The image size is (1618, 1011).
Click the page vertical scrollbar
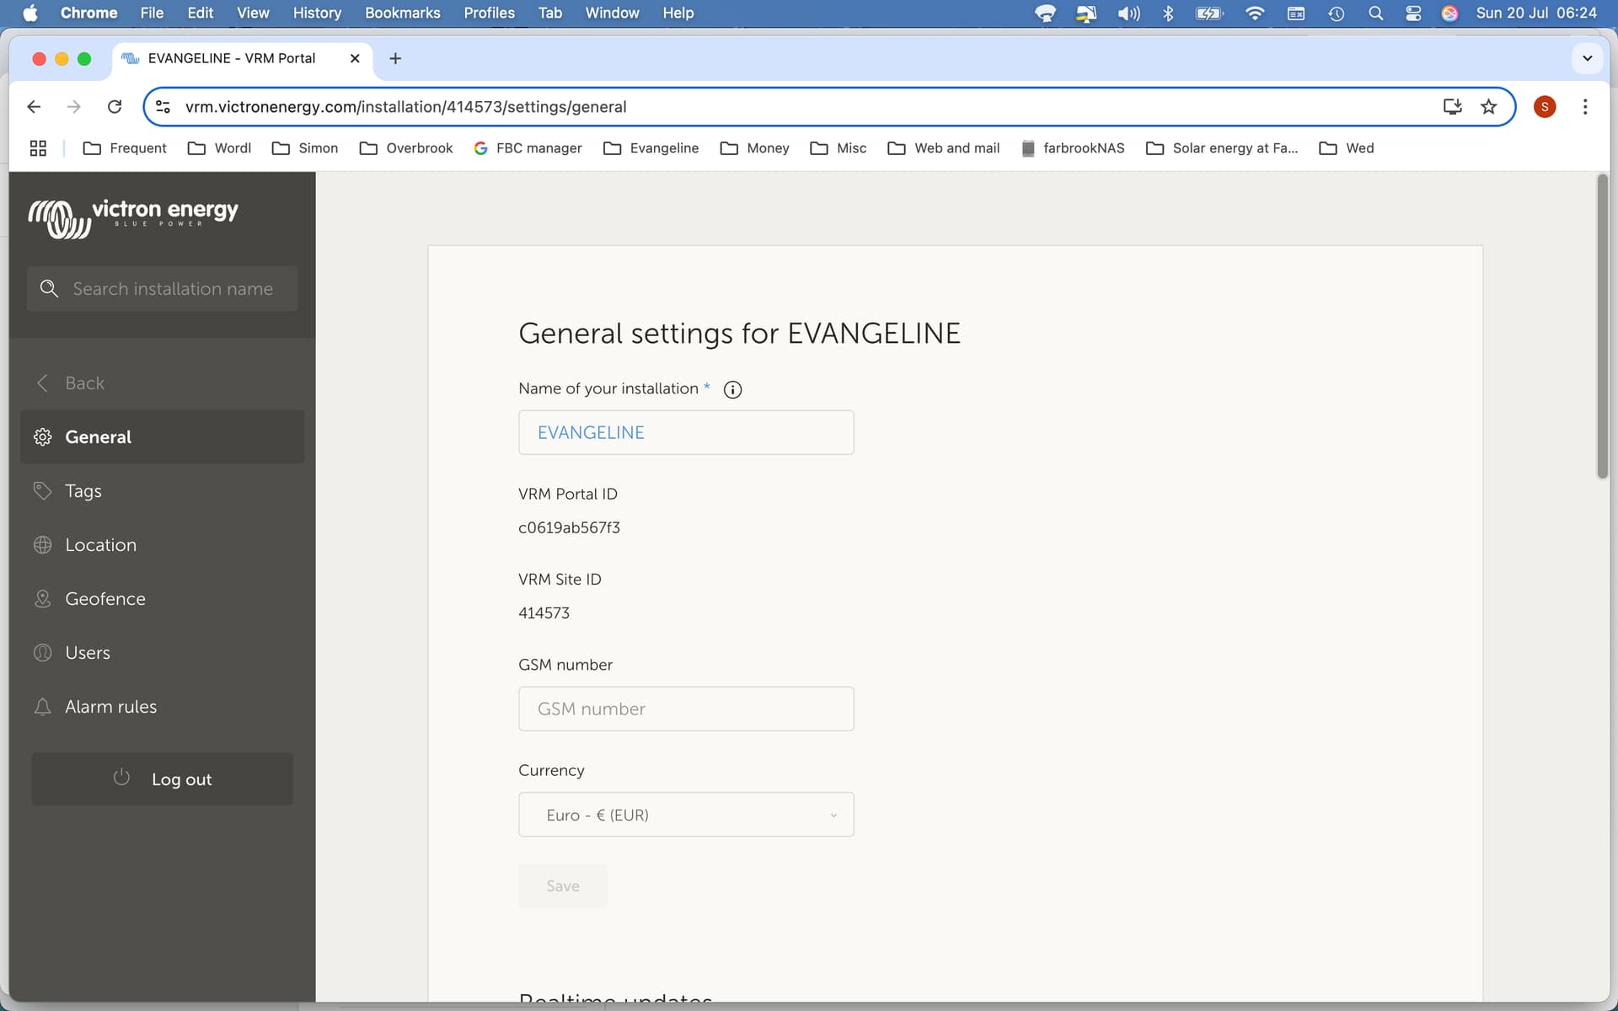1602,327
